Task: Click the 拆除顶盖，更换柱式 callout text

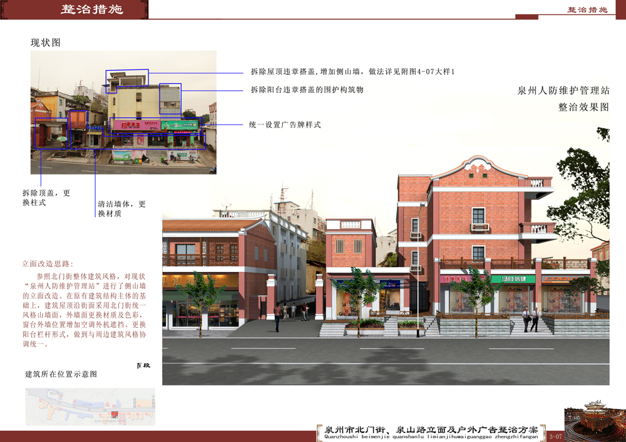Action: 46,198
